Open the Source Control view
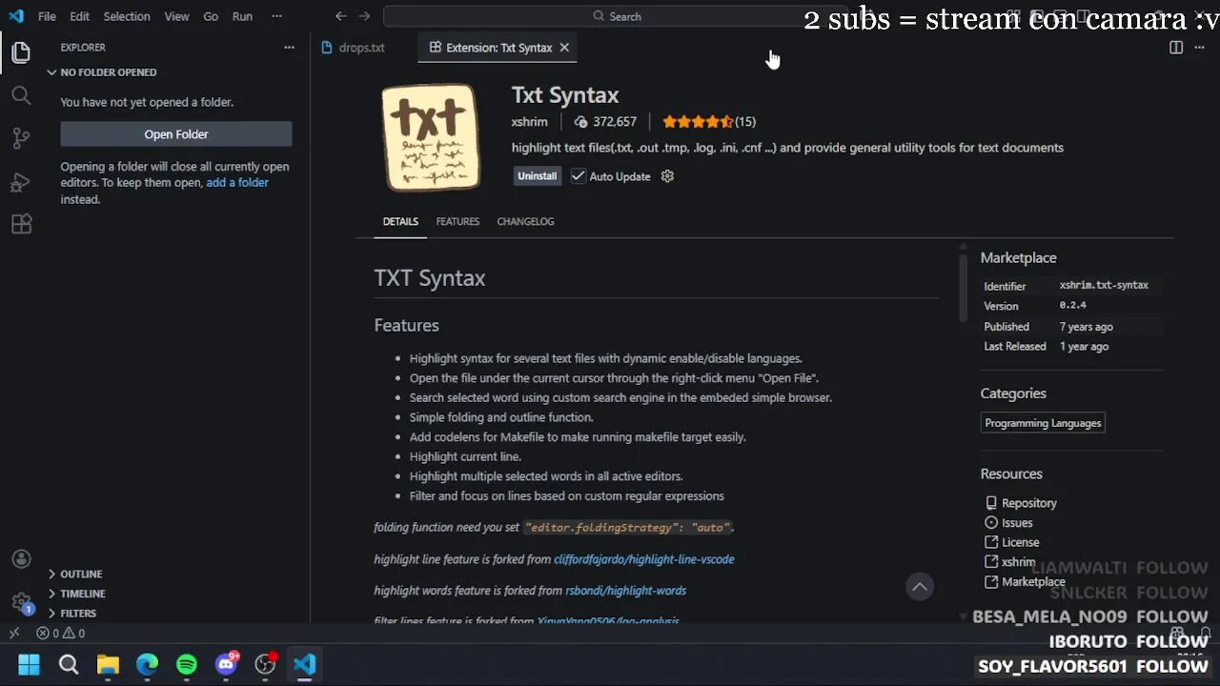1220x686 pixels. 21,138
